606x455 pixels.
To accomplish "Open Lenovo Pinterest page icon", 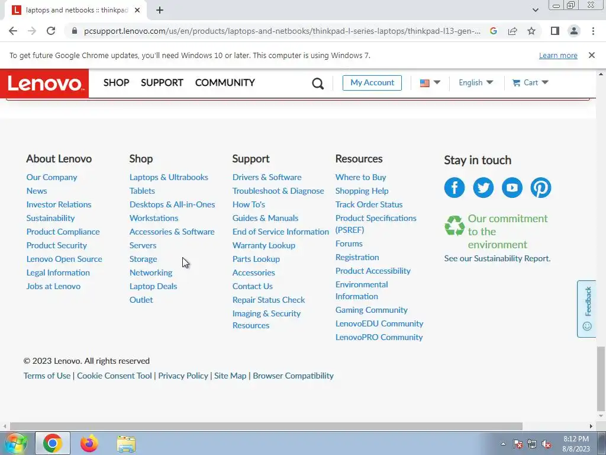I will [541, 188].
